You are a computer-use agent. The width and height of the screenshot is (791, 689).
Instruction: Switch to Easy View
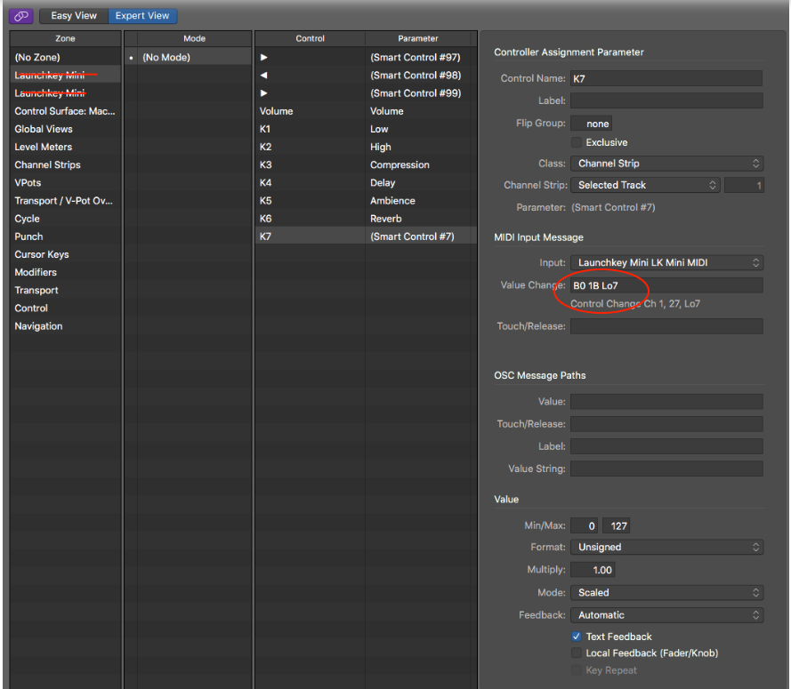pyautogui.click(x=74, y=16)
